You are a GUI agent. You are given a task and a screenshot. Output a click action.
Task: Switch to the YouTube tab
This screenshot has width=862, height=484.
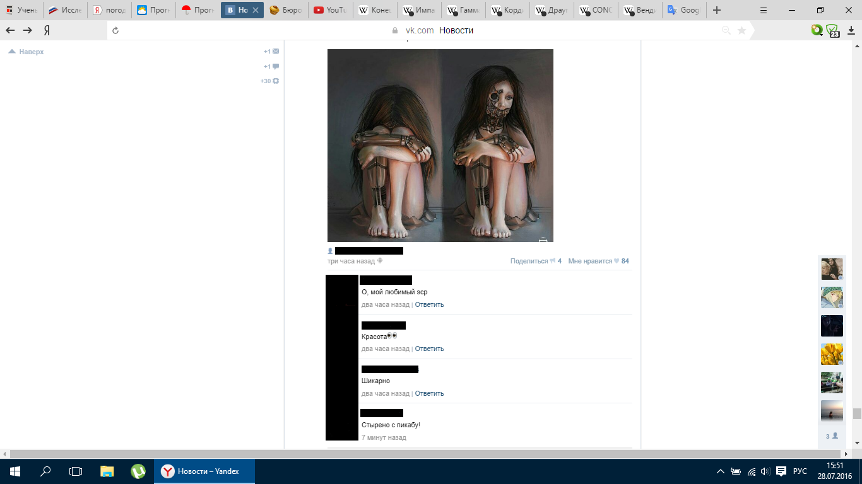pyautogui.click(x=331, y=10)
